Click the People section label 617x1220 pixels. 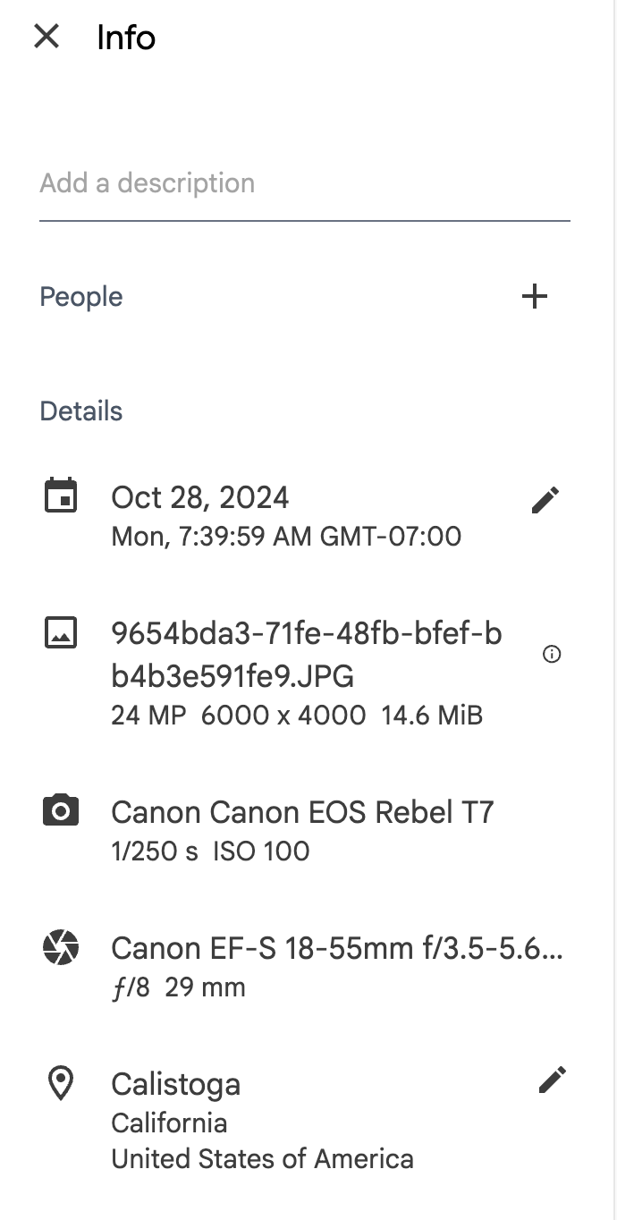[81, 297]
